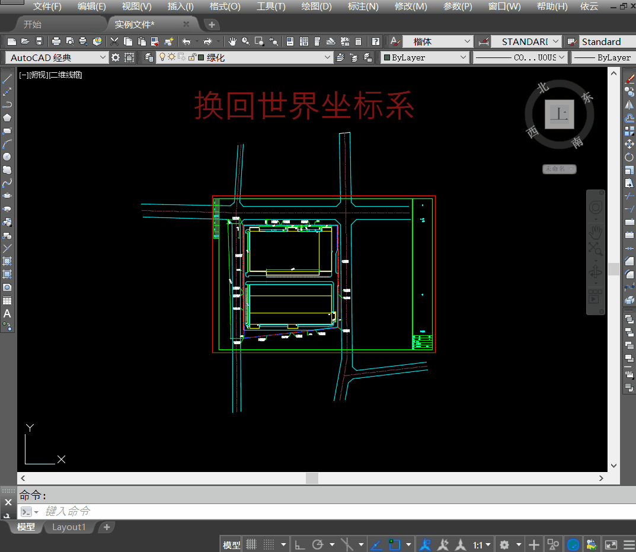The width and height of the screenshot is (636, 552).
Task: Open the 修改(M) menu
Action: (411, 7)
